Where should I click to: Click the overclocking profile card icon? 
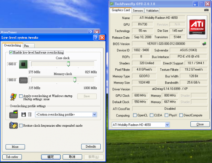pyautogui.click(x=14, y=114)
